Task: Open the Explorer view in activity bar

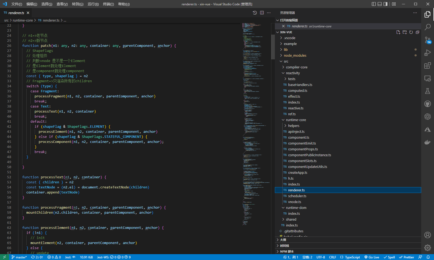Action: [428, 14]
